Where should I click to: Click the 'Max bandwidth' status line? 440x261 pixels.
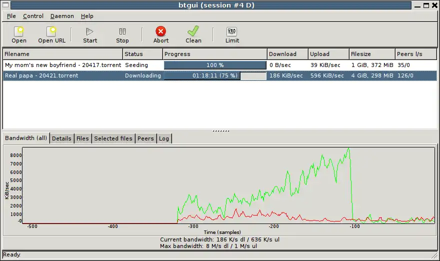tap(208, 246)
